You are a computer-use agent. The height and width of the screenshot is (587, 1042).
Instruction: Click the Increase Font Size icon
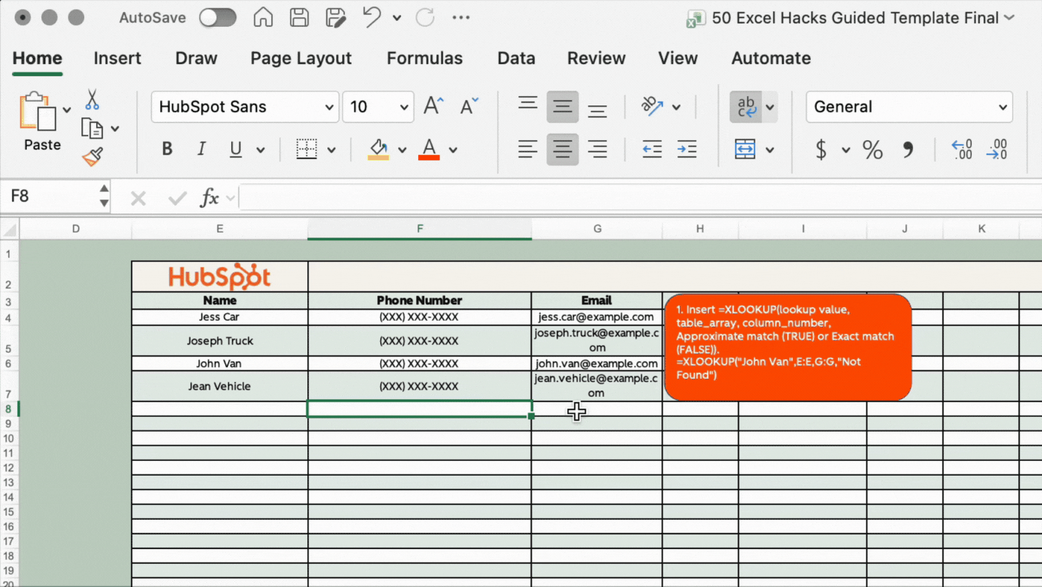(433, 105)
